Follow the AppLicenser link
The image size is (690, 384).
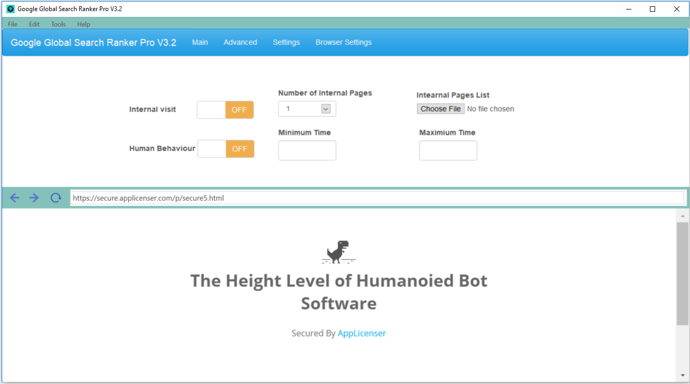[x=362, y=333]
